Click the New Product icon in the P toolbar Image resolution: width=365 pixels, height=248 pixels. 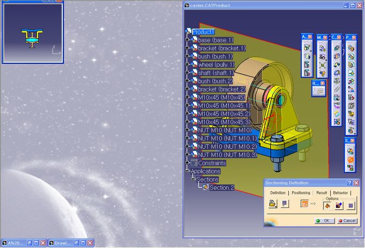[x=351, y=57]
